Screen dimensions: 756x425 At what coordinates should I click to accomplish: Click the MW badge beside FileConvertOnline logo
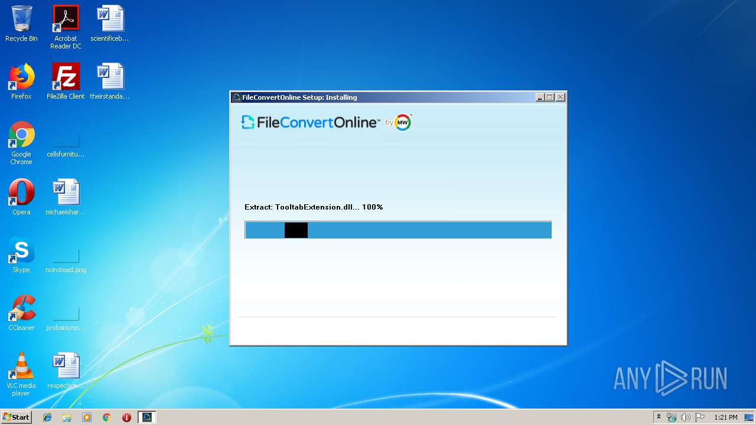coord(403,122)
